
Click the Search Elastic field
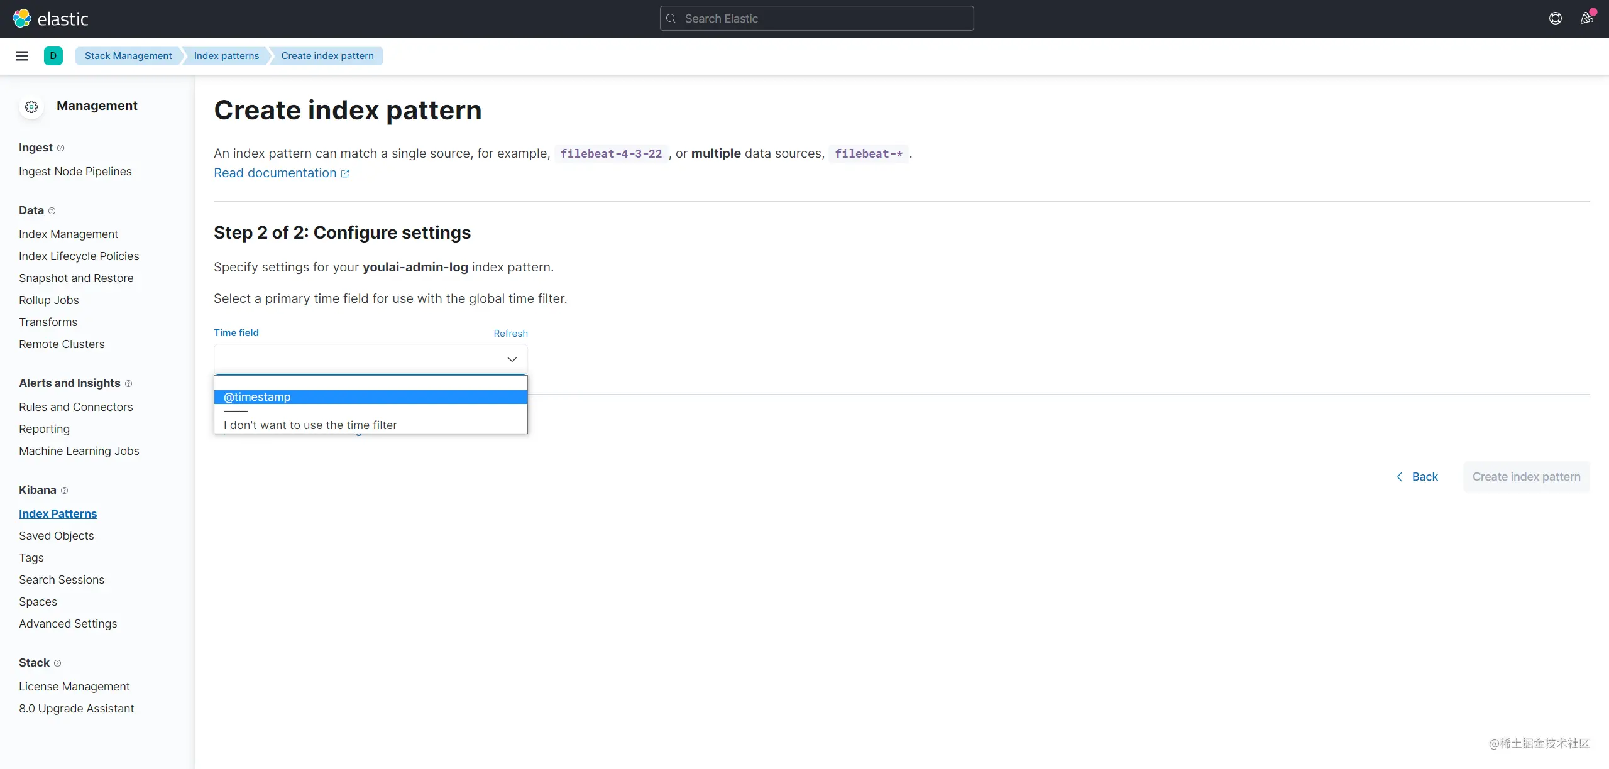(x=817, y=18)
